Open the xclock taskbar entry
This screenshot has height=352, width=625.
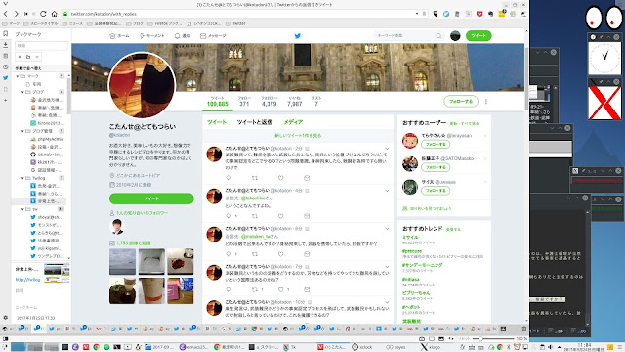pyautogui.click(x=362, y=347)
